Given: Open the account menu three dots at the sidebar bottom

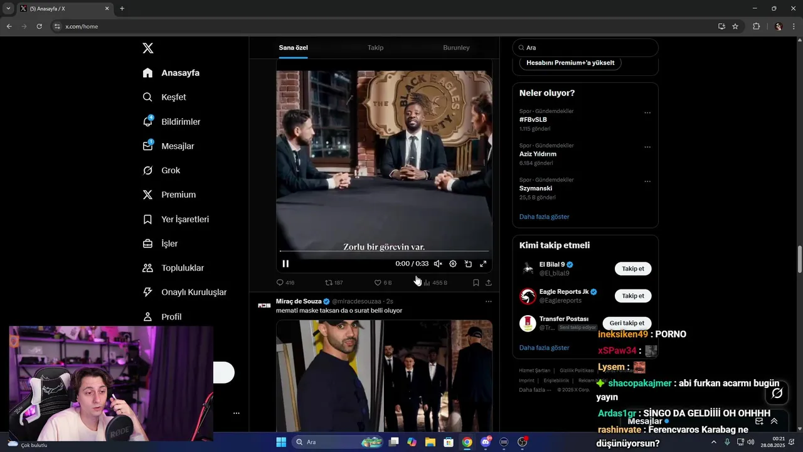Looking at the screenshot, I should [x=237, y=413].
